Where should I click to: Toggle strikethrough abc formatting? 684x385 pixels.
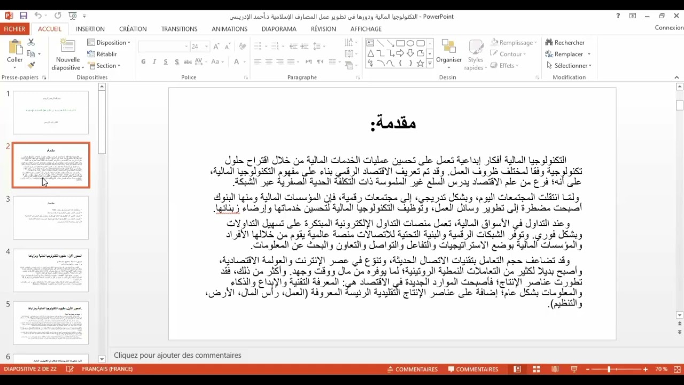(x=188, y=62)
